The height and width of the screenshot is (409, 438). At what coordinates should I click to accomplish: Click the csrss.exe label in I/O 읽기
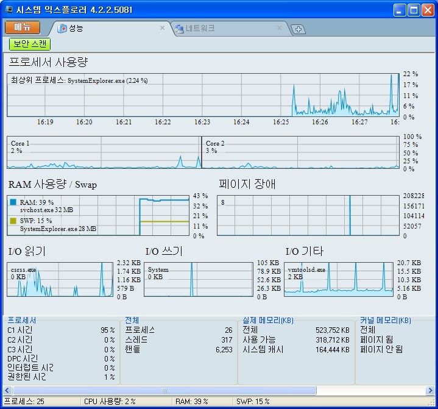[24, 270]
